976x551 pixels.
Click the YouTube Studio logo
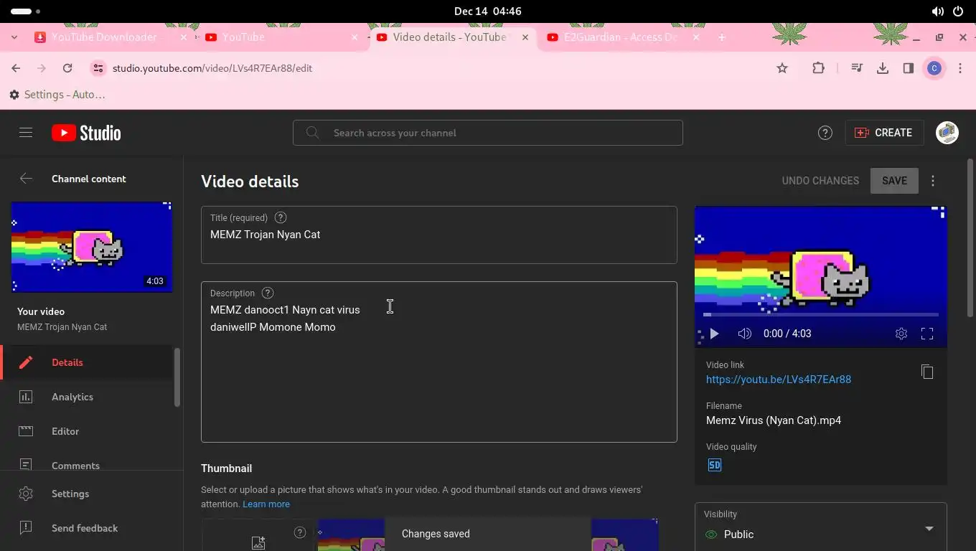[86, 133]
